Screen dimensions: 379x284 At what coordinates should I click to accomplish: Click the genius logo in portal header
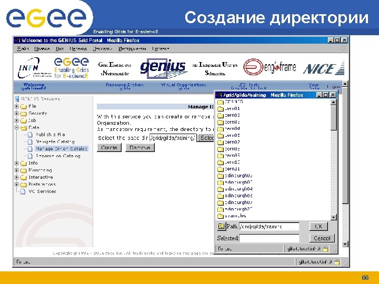[163, 68]
